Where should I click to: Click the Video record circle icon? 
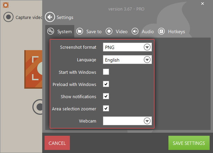coord(109,31)
